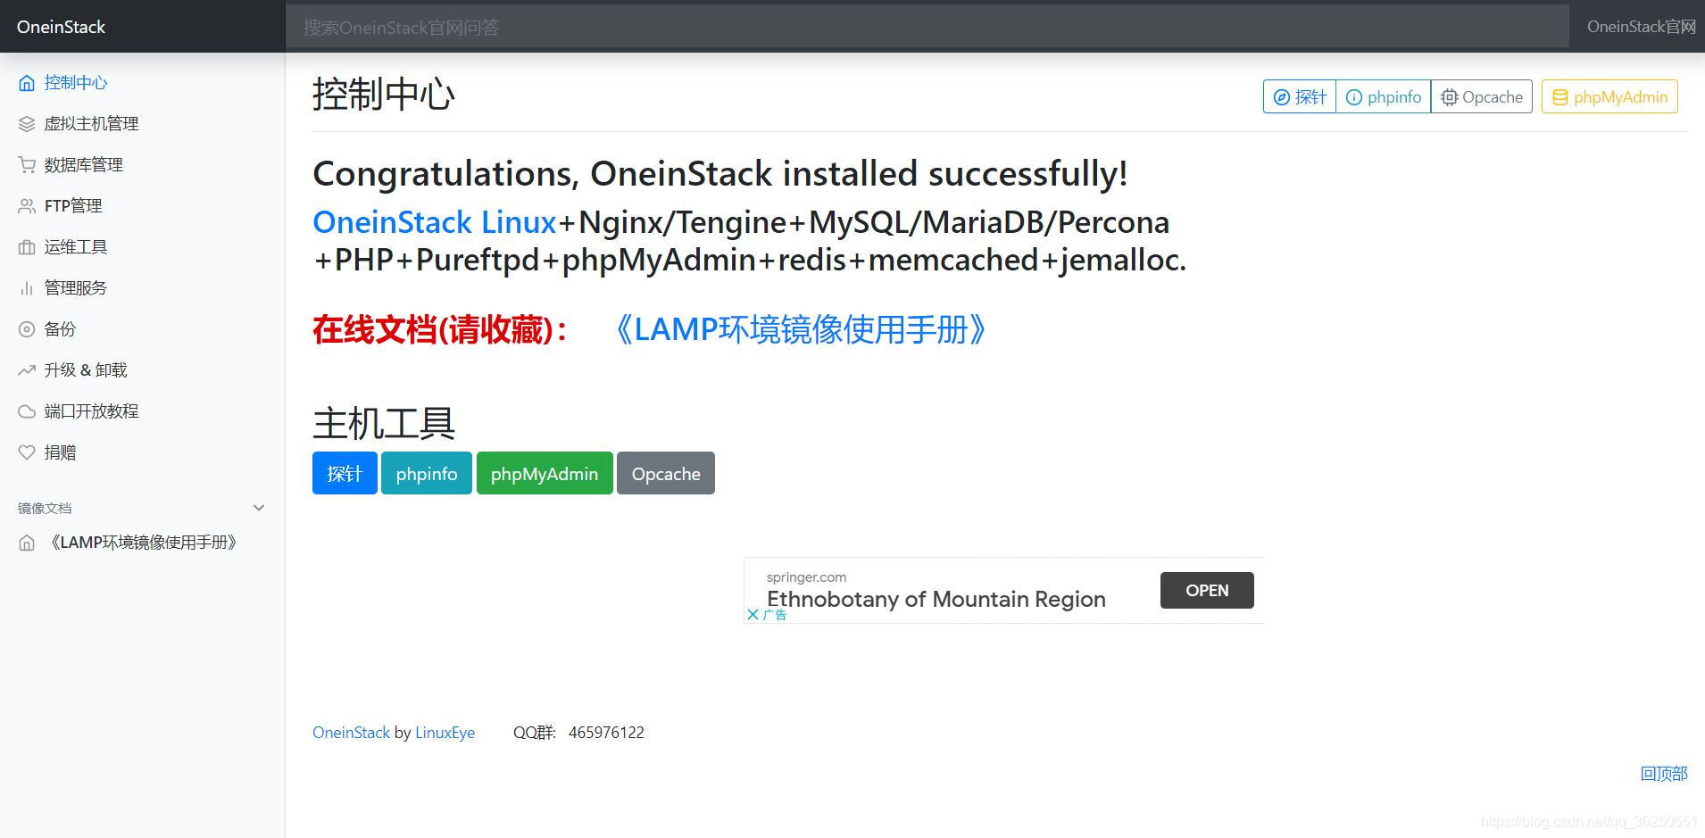Click the teal phpinfo button under 主机工具

coord(427,473)
